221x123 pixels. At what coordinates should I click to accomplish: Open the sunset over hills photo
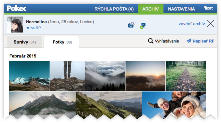(x=145, y=76)
